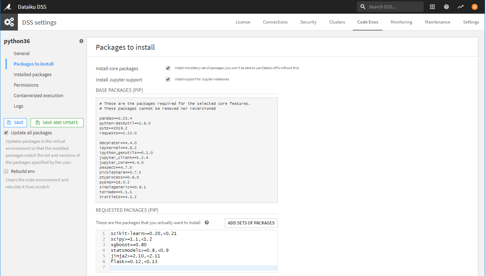Open the Connections tab
The image size is (485, 276).
(x=275, y=22)
